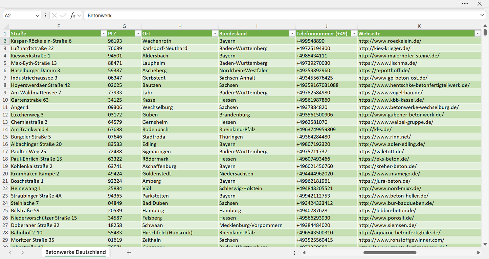This screenshot has height=259, width=489.
Task: Open link http://www.roeckelein.de/
Action: [390, 41]
